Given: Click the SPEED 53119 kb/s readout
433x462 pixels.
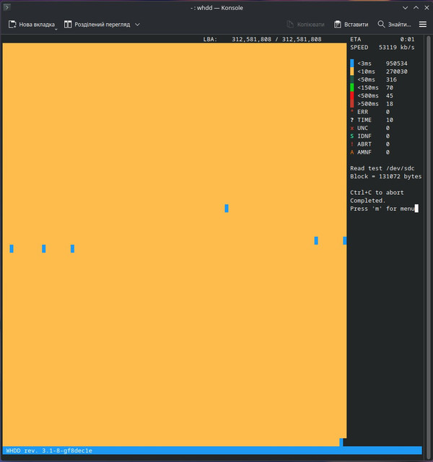Looking at the screenshot, I should pos(382,48).
